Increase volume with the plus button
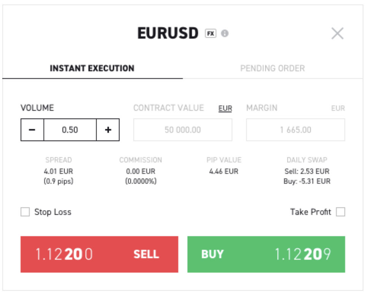 (108, 130)
